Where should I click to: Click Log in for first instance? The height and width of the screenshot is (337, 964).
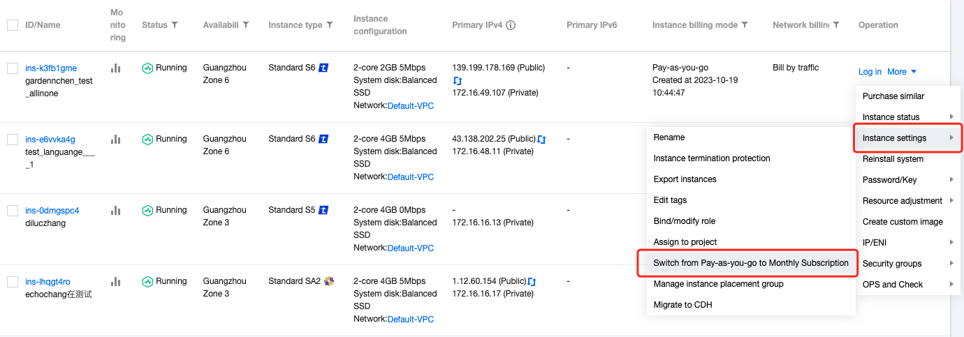[x=870, y=72]
